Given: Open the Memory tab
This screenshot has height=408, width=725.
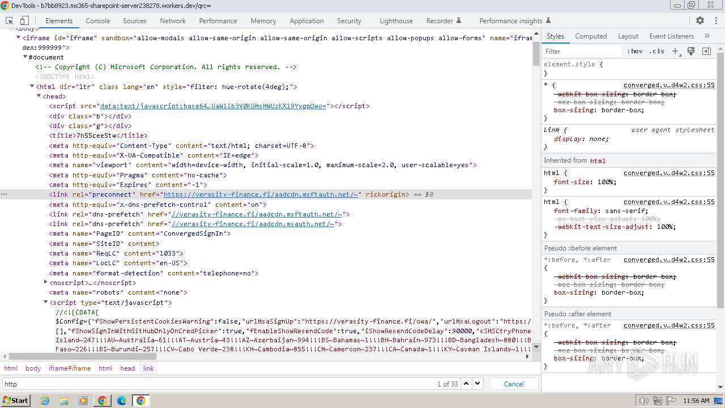Looking at the screenshot, I should point(263,20).
